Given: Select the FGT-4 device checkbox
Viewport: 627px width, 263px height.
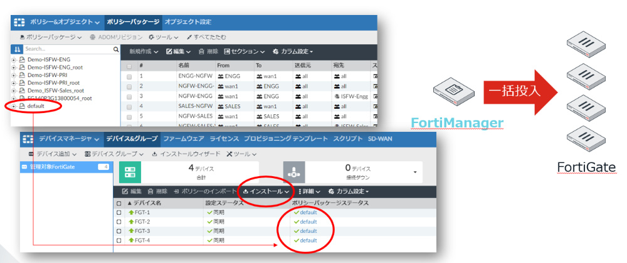Looking at the screenshot, I should tap(119, 241).
